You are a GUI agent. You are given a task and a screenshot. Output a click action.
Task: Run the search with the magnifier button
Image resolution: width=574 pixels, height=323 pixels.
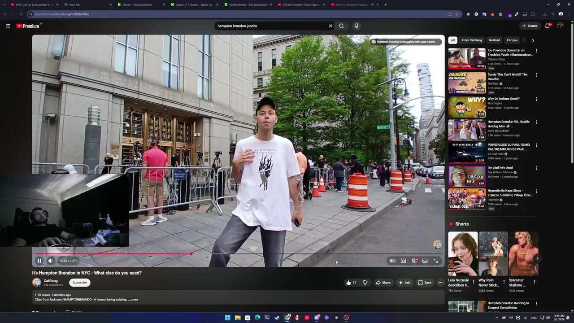(341, 26)
